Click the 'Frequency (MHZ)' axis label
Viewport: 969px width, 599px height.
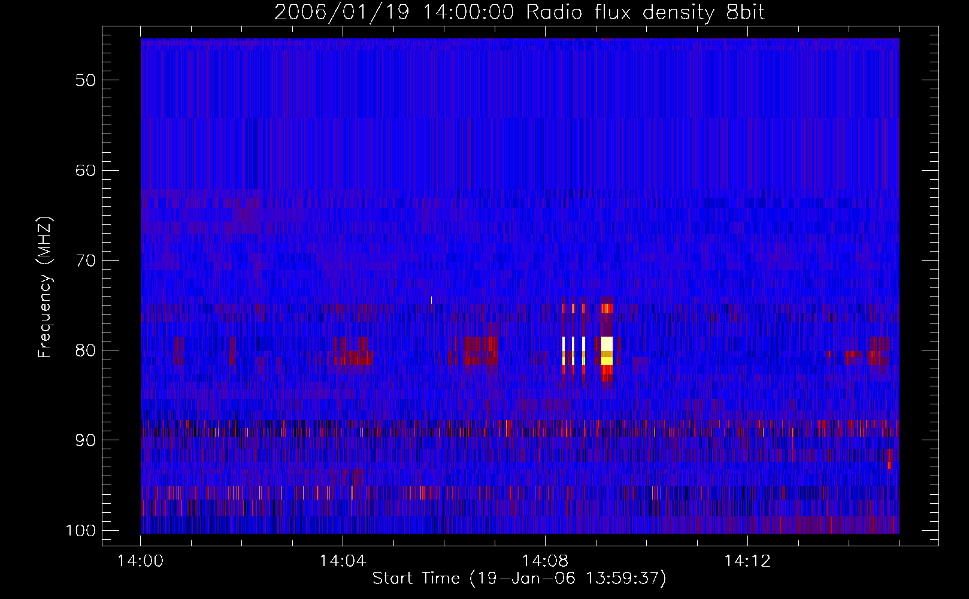45,288
